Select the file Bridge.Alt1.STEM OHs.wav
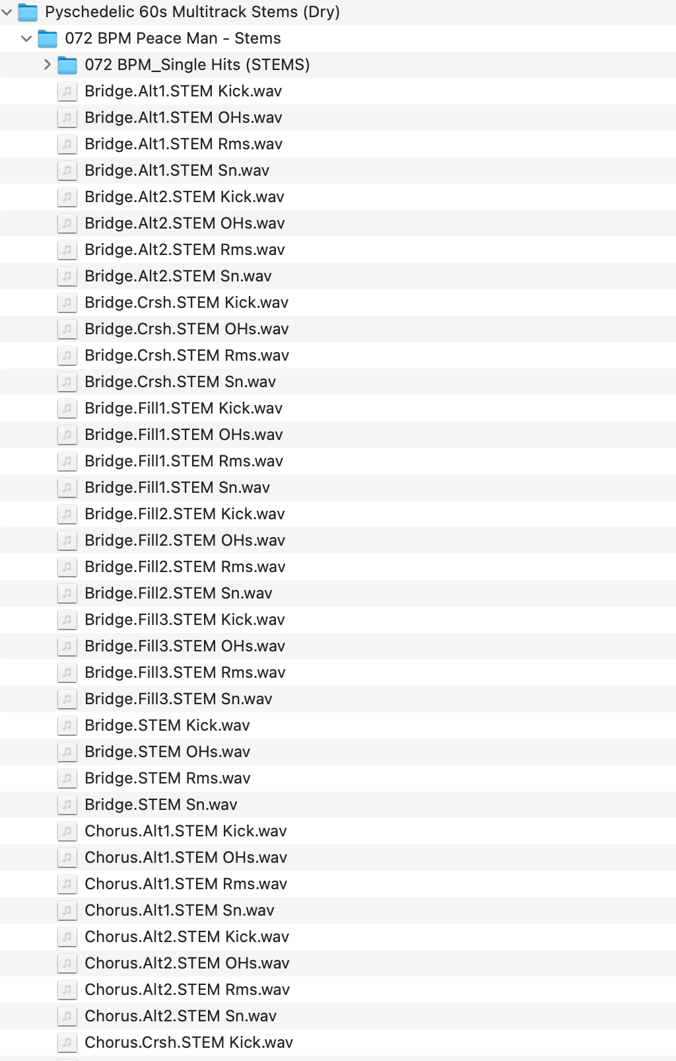The width and height of the screenshot is (676, 1061). [183, 118]
